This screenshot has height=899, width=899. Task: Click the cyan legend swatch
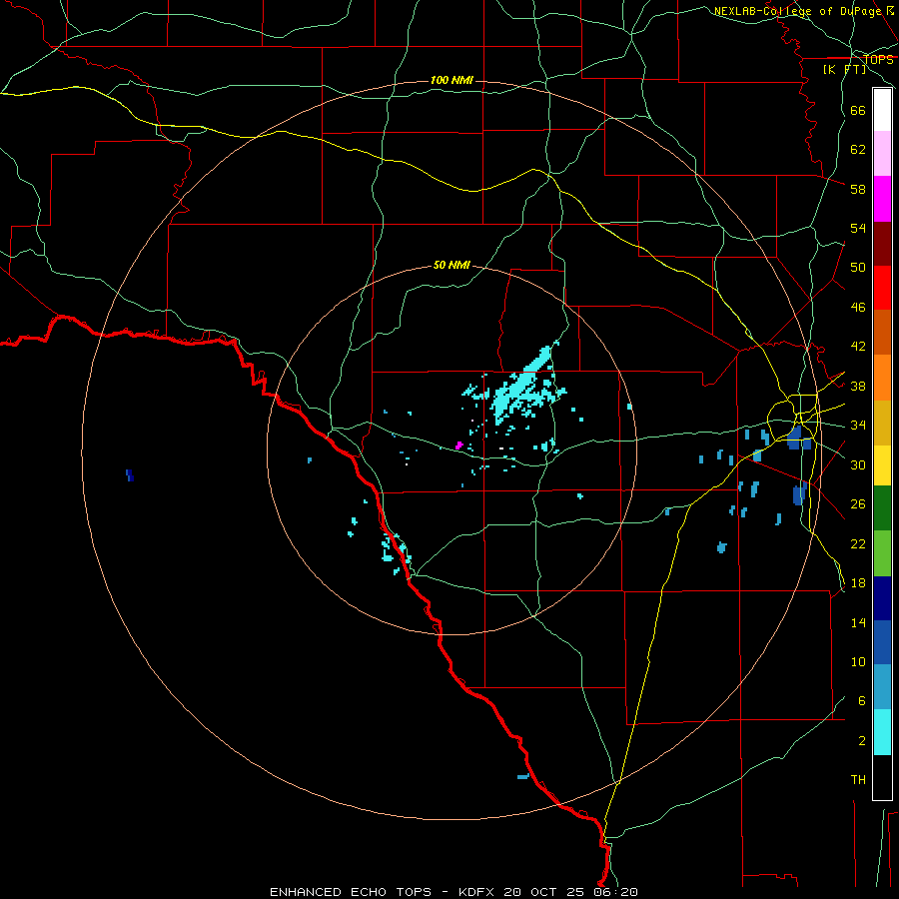click(x=882, y=732)
